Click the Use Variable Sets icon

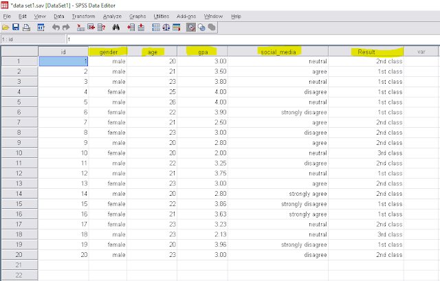click(201, 27)
